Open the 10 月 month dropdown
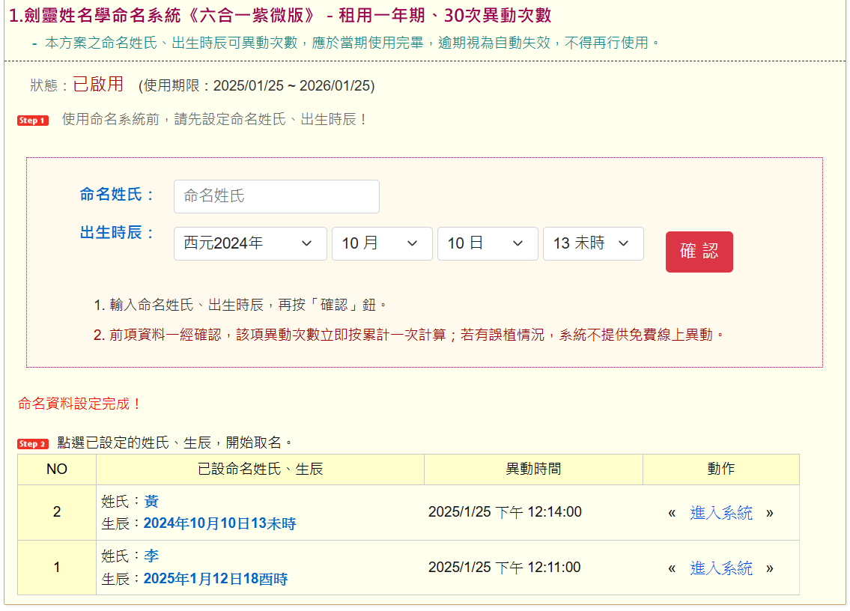This screenshot has height=611, width=850. pos(382,243)
